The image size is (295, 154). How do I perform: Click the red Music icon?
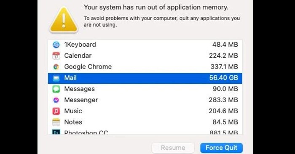tap(56, 111)
